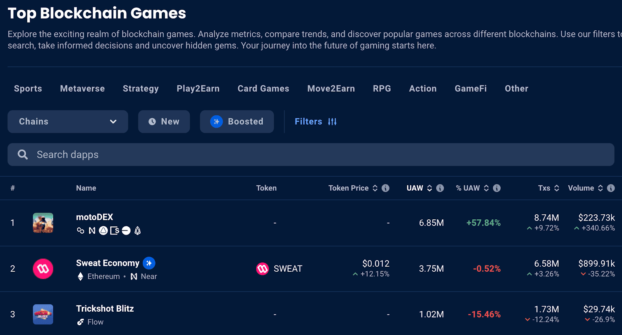Open the Sweat Economy link
This screenshot has height=335, width=622.
[108, 263]
